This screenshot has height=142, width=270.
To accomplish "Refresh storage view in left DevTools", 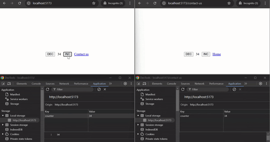I will click(47, 89).
